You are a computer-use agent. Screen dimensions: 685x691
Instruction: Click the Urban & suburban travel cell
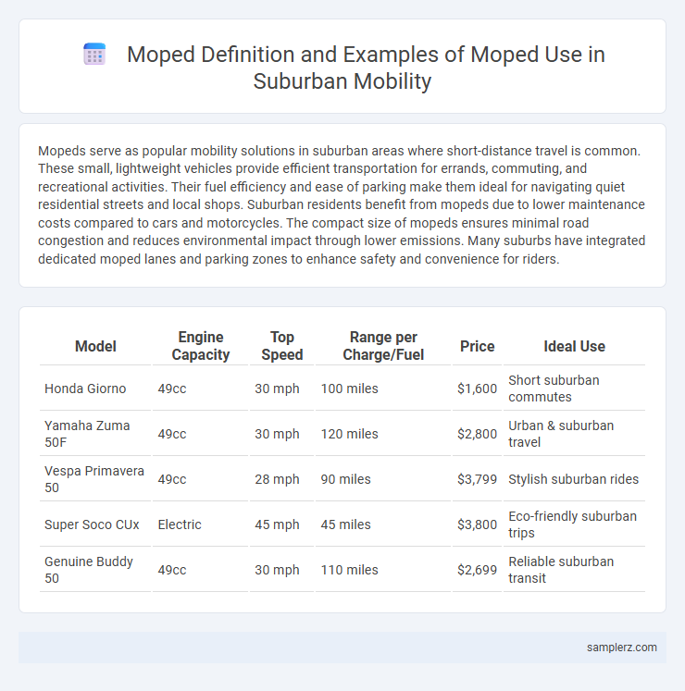pyautogui.click(x=574, y=434)
